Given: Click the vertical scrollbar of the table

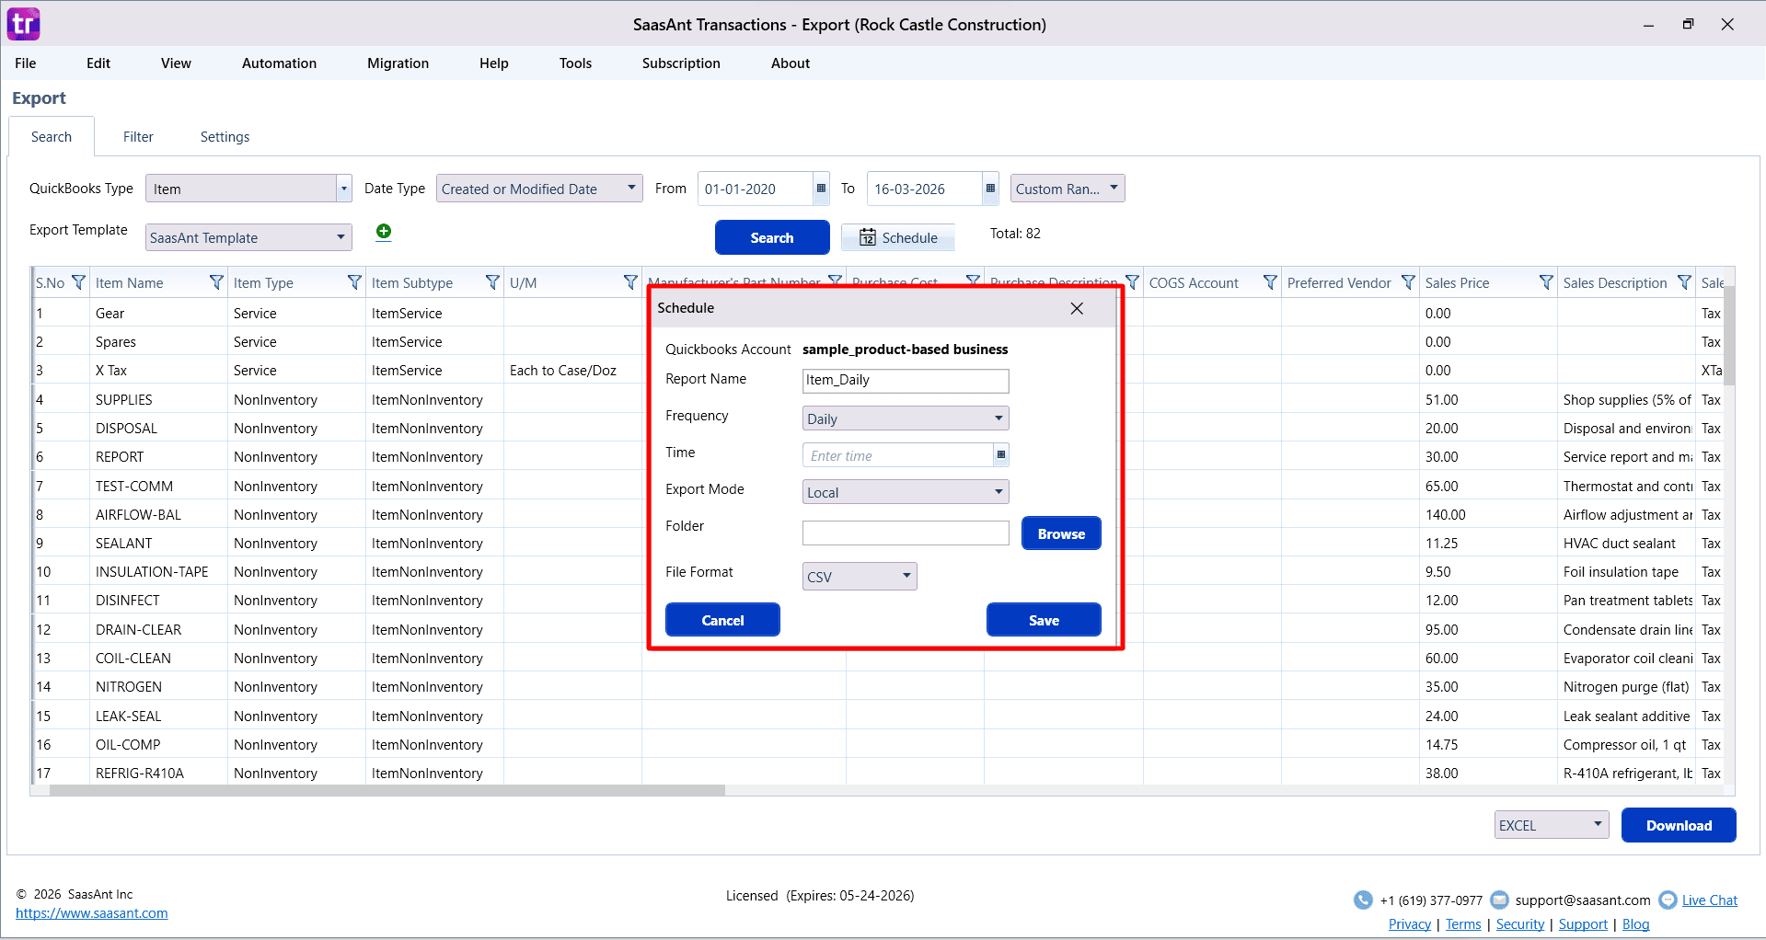Looking at the screenshot, I should [1729, 336].
